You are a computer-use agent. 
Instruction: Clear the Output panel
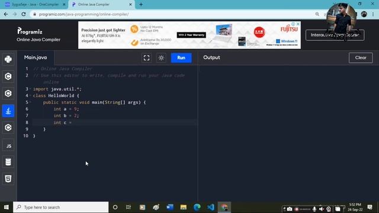coord(361,58)
